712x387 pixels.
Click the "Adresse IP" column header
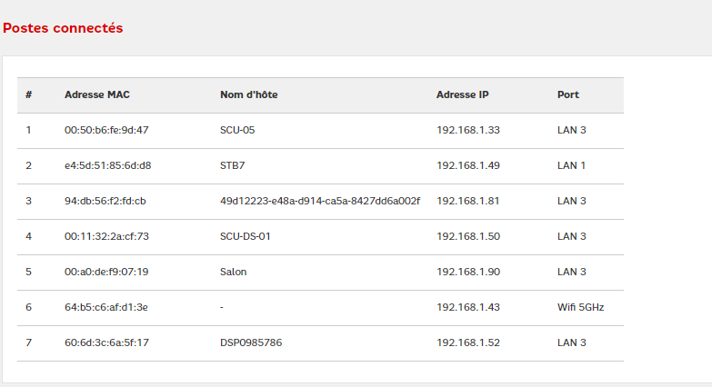[463, 94]
